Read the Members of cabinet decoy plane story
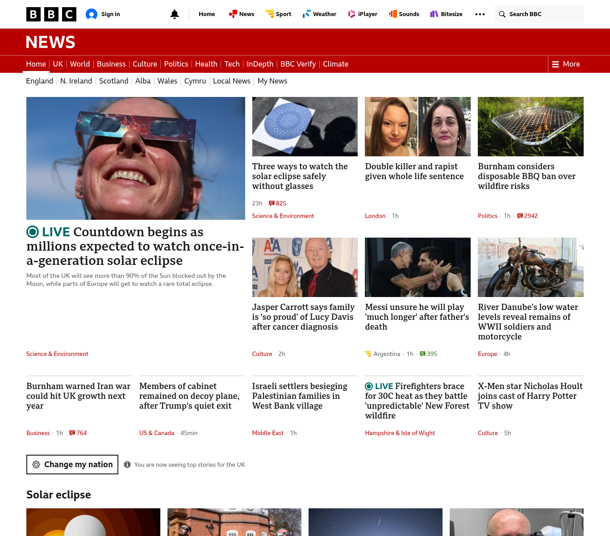 [x=189, y=396]
